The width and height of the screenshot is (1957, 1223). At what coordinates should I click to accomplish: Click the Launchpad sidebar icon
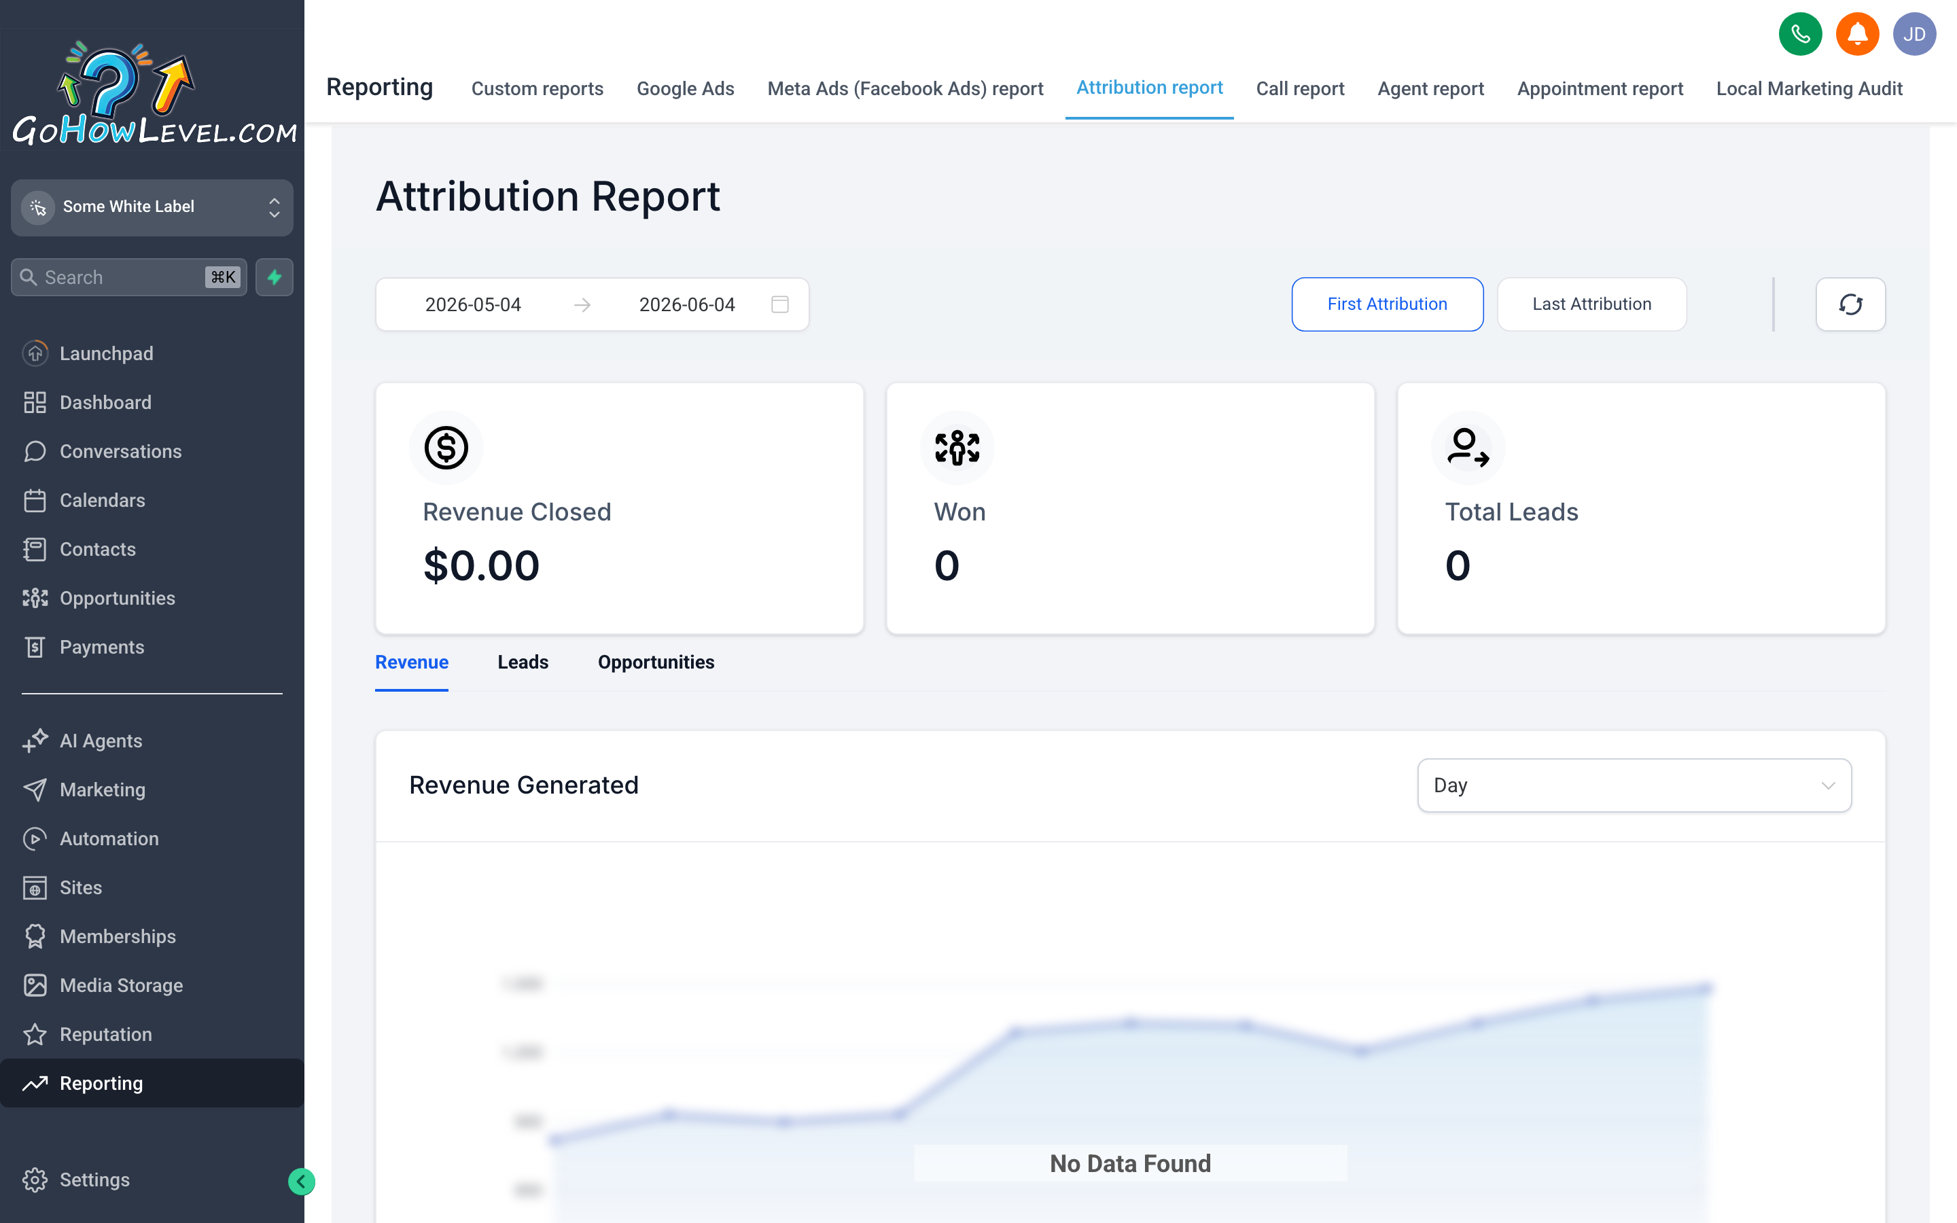(35, 353)
